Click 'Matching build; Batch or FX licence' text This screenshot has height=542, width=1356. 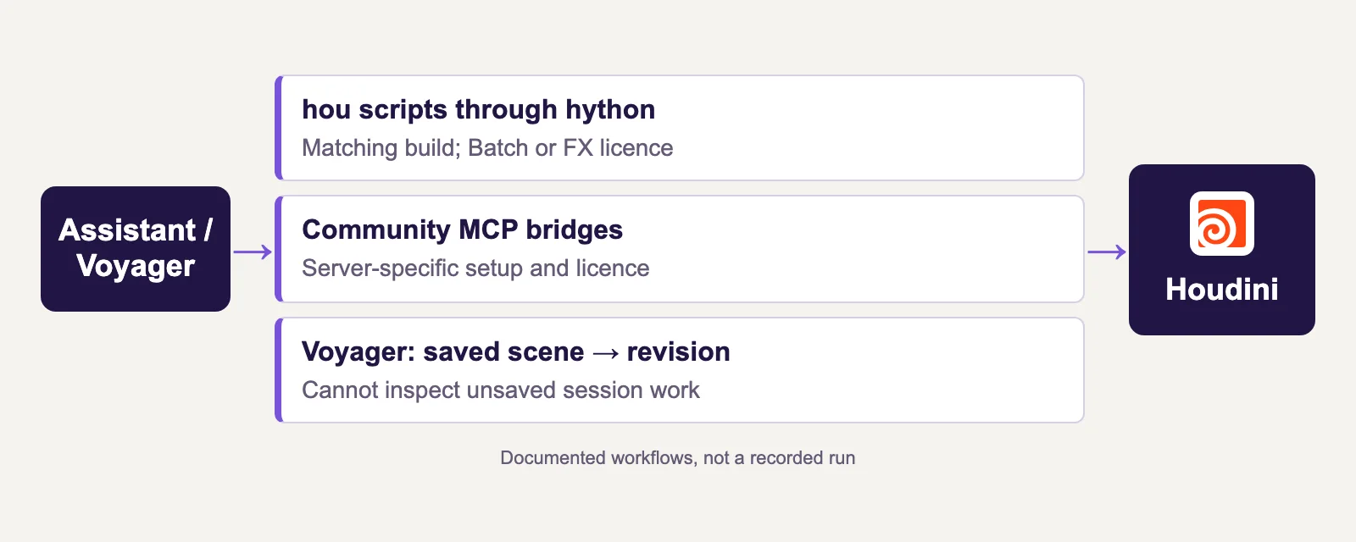487,148
